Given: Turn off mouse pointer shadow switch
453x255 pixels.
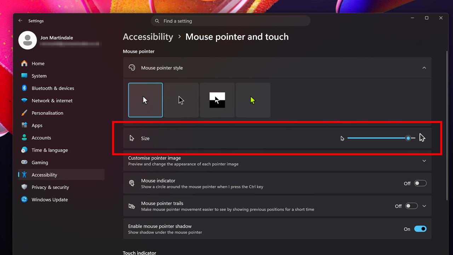Looking at the screenshot, I should [x=420, y=229].
